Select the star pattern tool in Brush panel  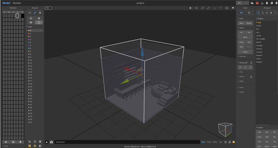(x=39, y=18)
